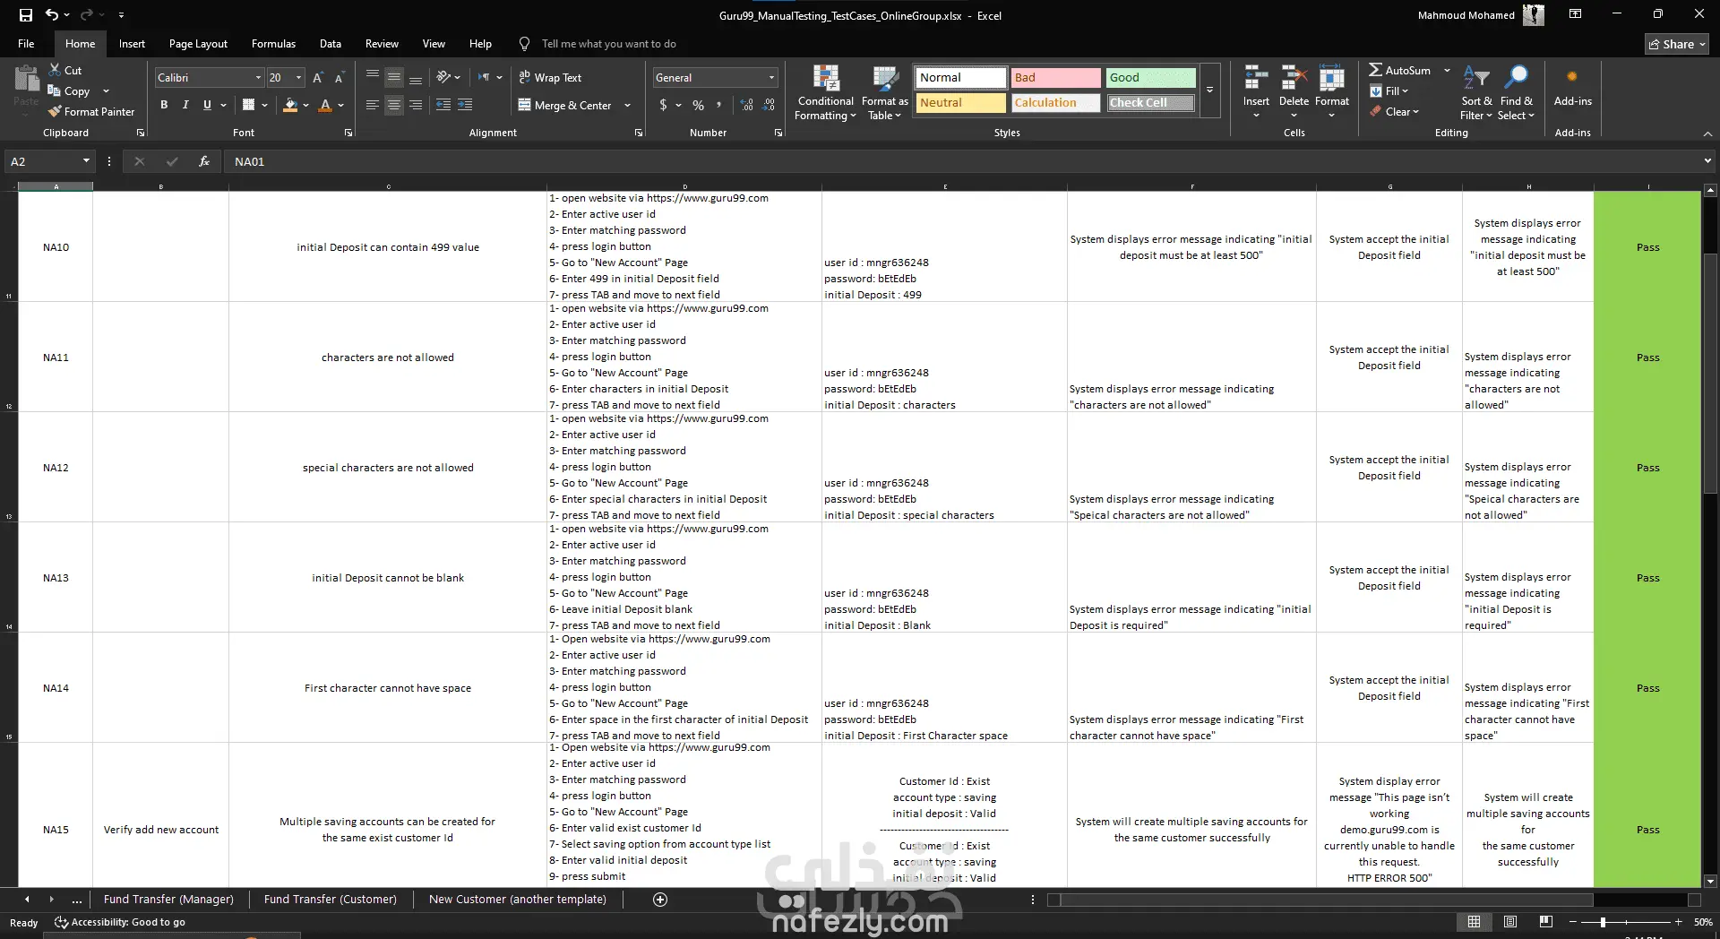Open Conditional Formatting menu

point(825,92)
